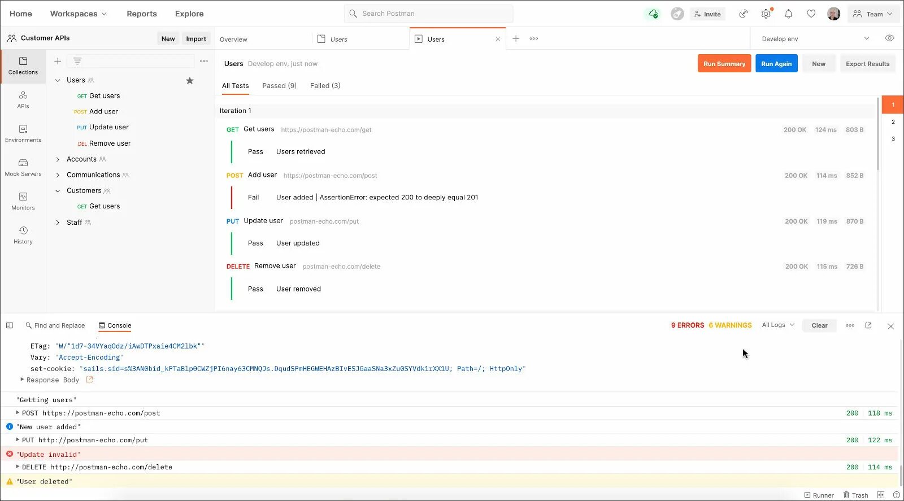The height and width of the screenshot is (501, 904).
Task: Click the Run Summary button
Action: point(724,64)
